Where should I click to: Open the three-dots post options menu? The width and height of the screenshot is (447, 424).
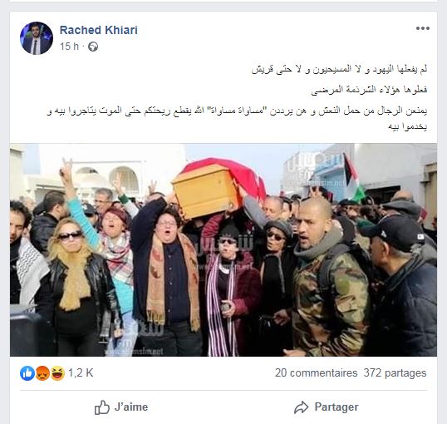pos(422,28)
